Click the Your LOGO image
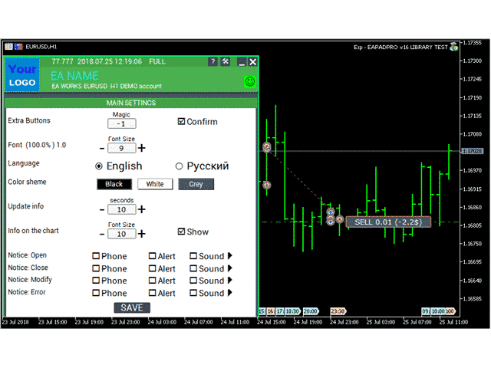The height and width of the screenshot is (368, 491). point(22,75)
